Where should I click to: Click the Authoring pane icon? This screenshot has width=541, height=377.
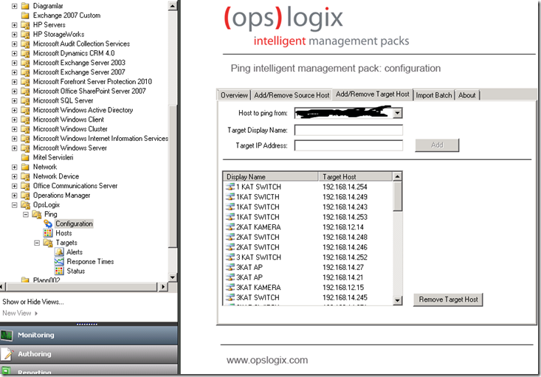click(x=7, y=354)
